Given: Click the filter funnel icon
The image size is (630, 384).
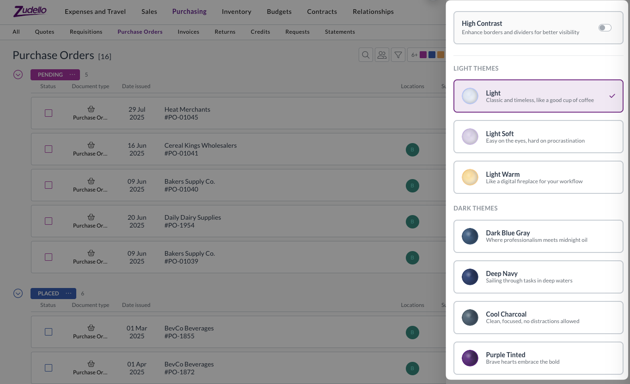Looking at the screenshot, I should click(398, 55).
